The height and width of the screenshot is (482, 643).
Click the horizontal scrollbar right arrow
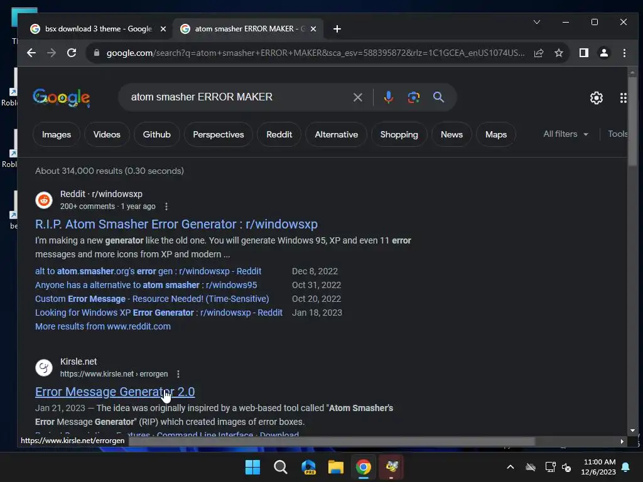tap(622, 441)
